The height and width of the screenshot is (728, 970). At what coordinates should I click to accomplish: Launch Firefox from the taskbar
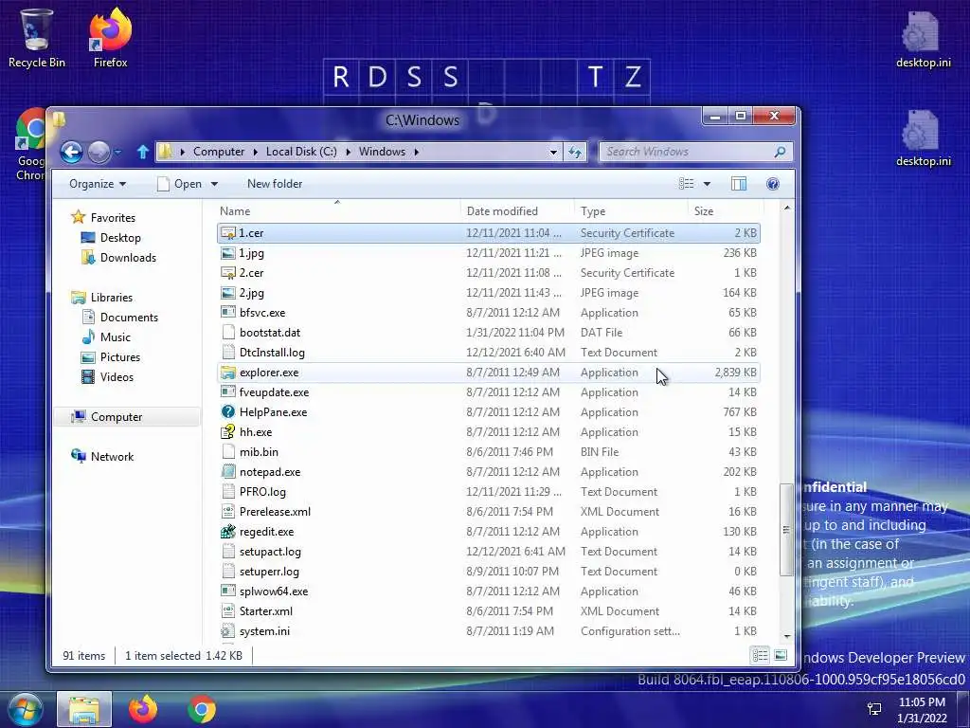pos(143,709)
